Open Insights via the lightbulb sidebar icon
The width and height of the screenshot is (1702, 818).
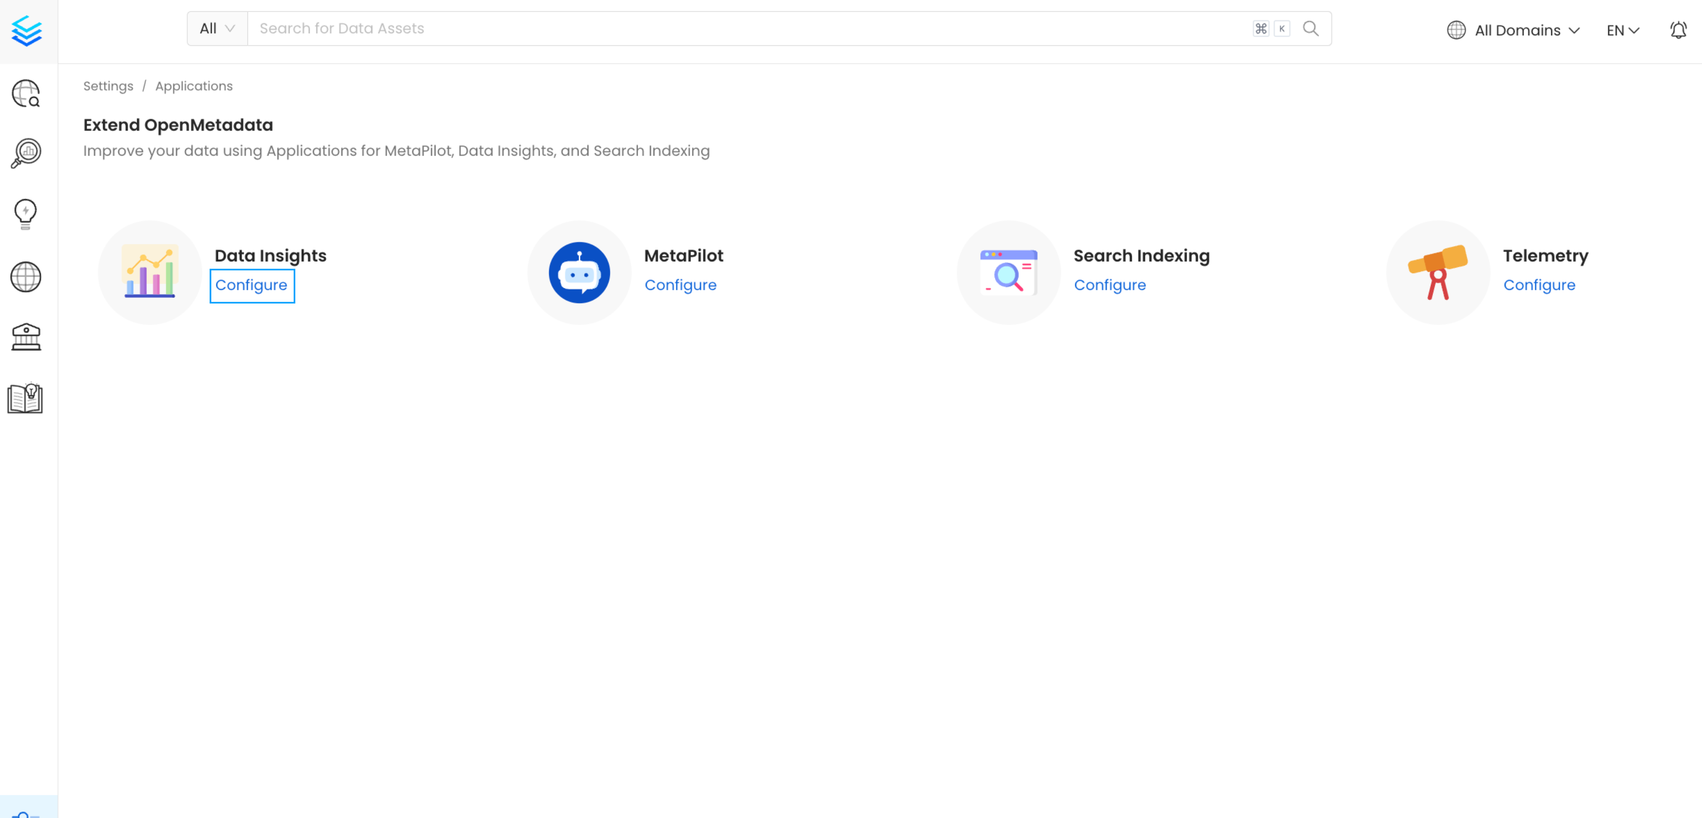[25, 213]
